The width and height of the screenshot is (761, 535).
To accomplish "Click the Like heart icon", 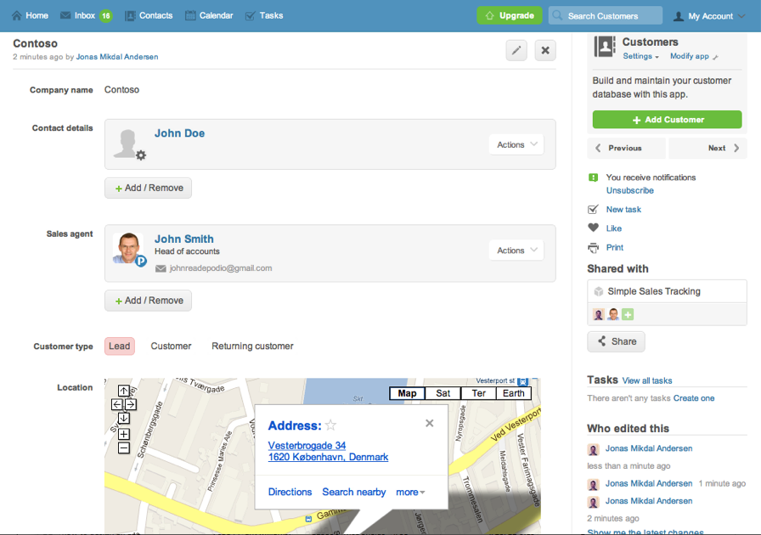I will (x=594, y=228).
